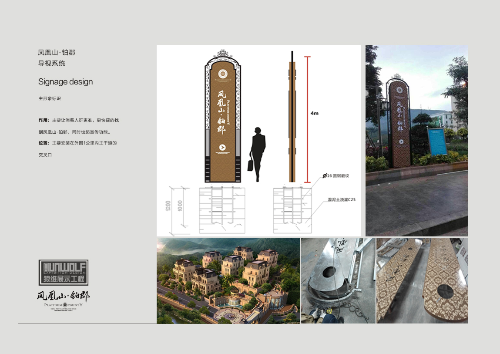Click the 混泥土浇灌C25 annotation
The image size is (500, 354).
[x=342, y=199]
